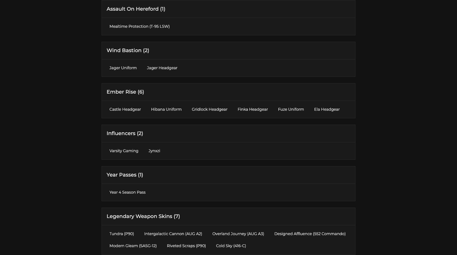Viewport: 457px width, 255px height.
Task: Expand the Legendary Weapon Skins (7) header
Action: (x=228, y=216)
